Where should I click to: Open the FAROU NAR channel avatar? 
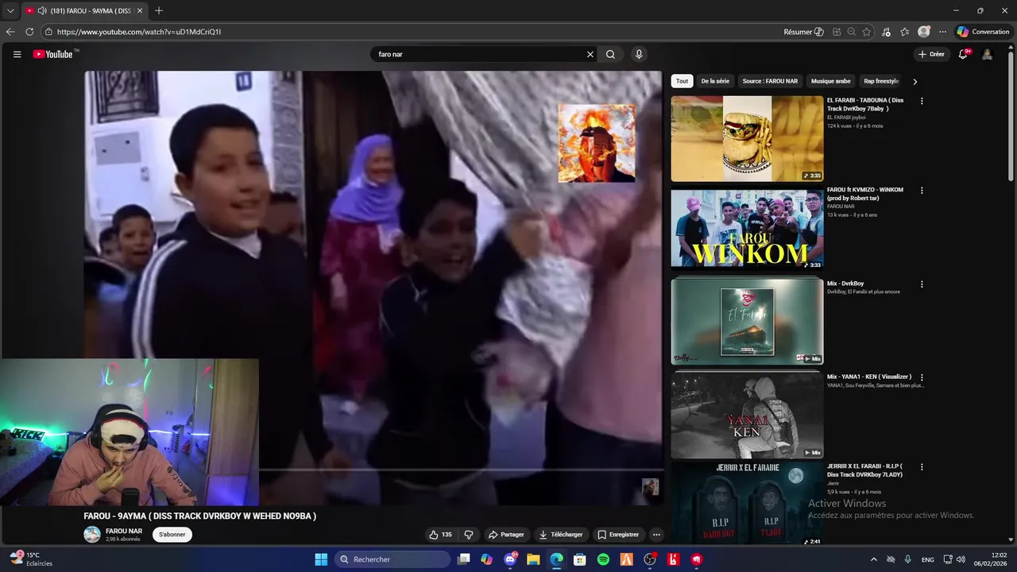(x=92, y=535)
